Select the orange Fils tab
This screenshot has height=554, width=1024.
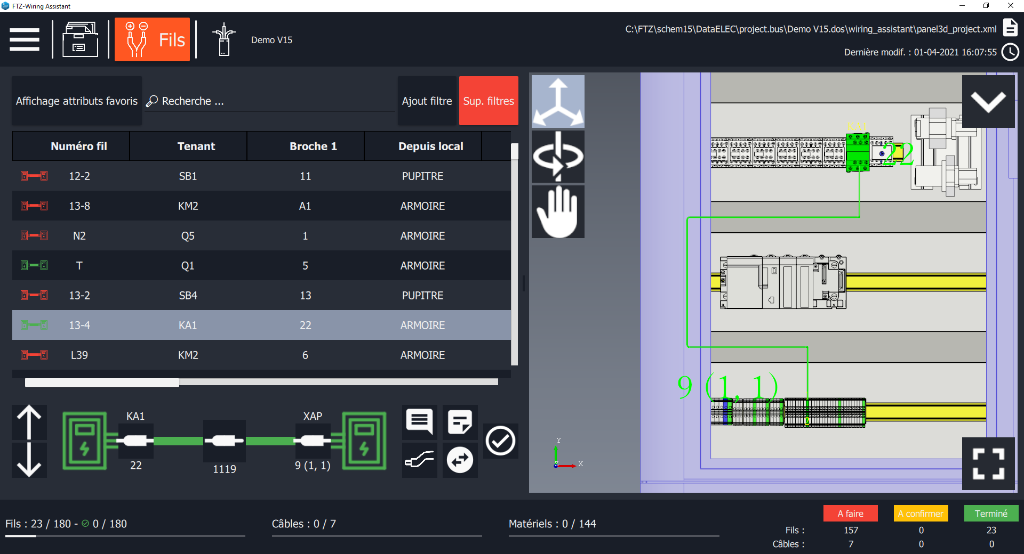(x=152, y=39)
